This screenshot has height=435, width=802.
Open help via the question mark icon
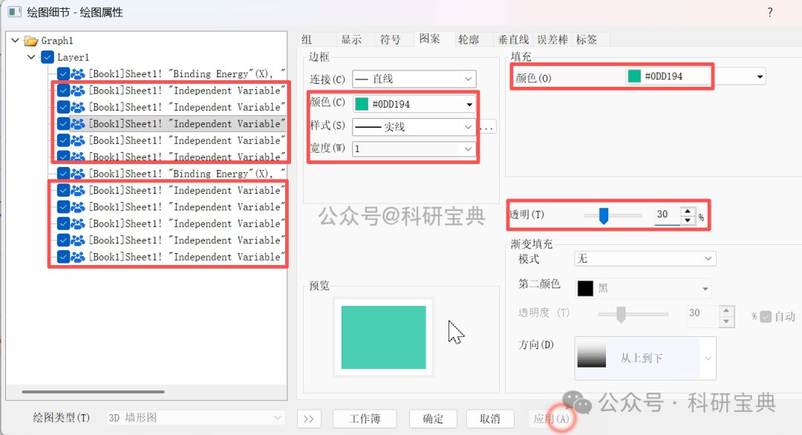coord(771,13)
